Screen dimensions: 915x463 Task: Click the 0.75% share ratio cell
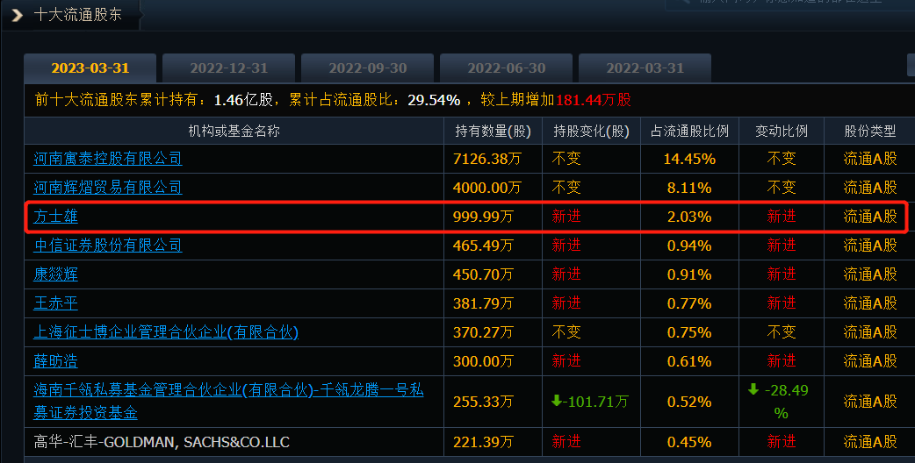tap(689, 332)
